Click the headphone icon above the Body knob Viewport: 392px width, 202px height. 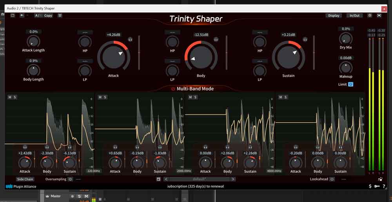point(216,39)
